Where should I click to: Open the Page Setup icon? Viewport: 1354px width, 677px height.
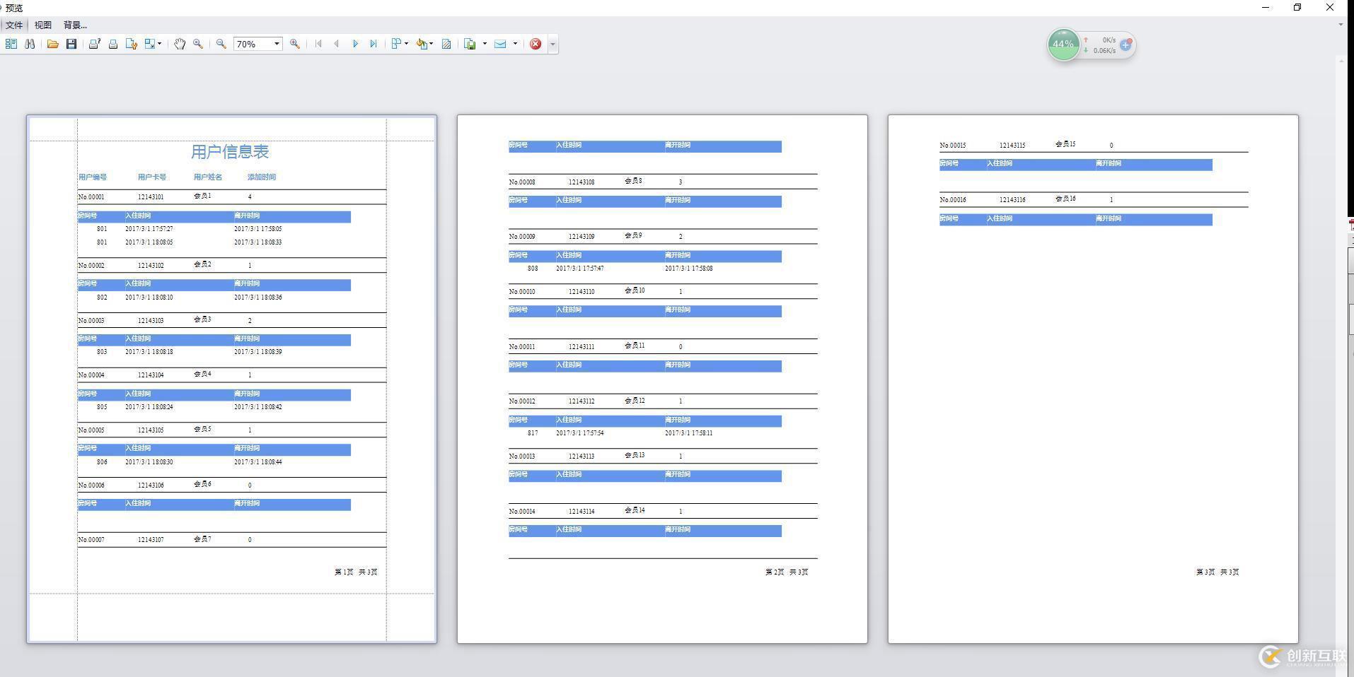(x=132, y=44)
